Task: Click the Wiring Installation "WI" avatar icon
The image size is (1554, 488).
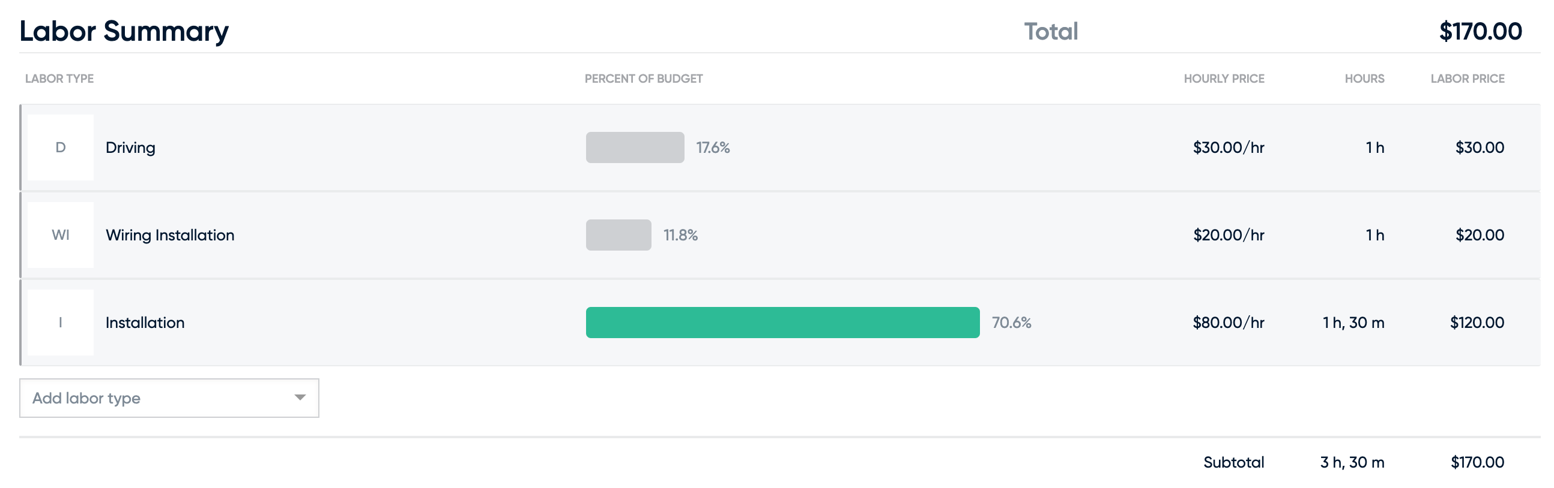Action: 60,235
